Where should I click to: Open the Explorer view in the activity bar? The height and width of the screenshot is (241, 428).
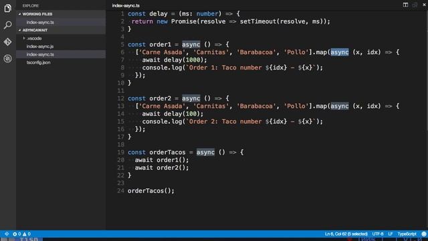pos(7,8)
